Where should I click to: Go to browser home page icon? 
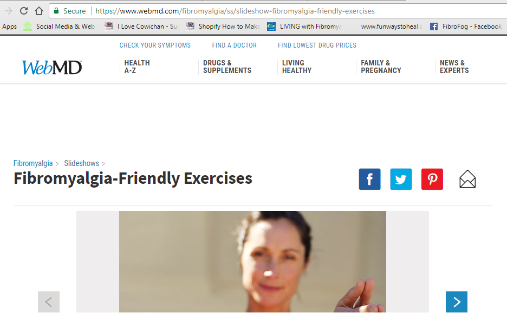[x=39, y=11]
